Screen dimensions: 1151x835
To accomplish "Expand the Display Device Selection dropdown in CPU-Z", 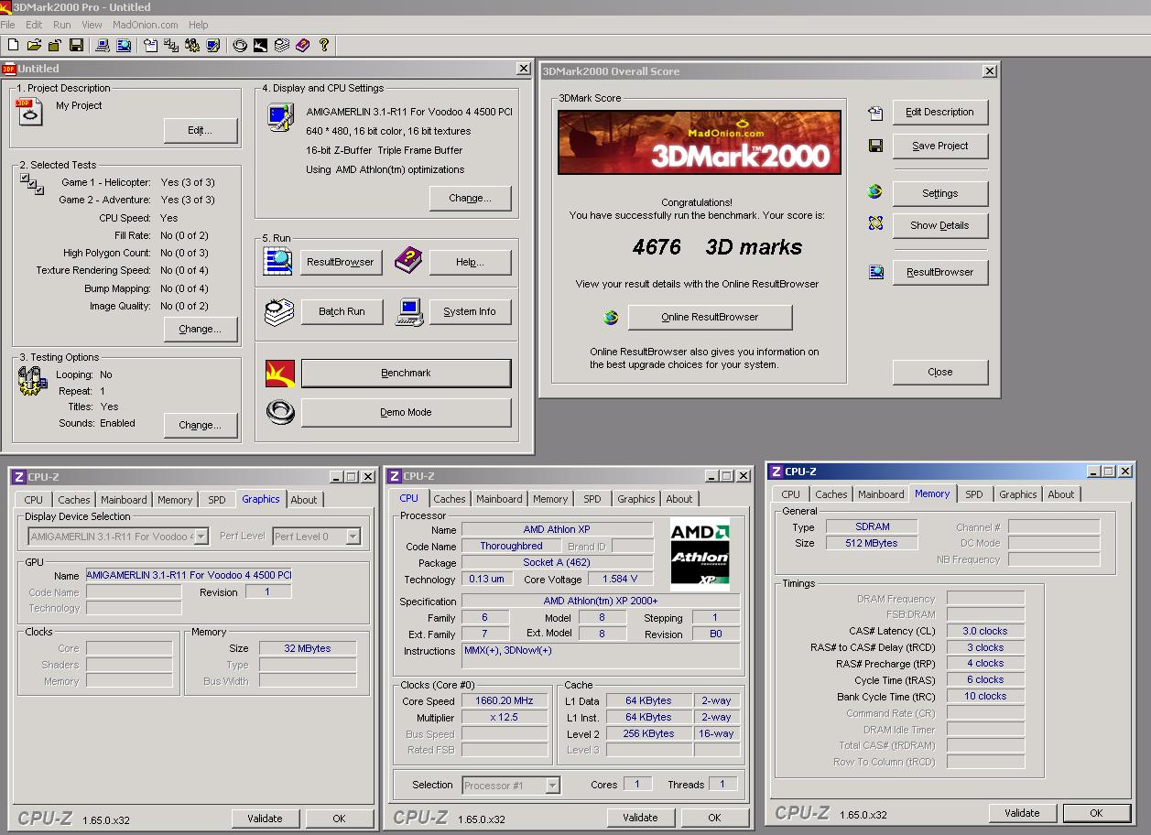I will [201, 537].
